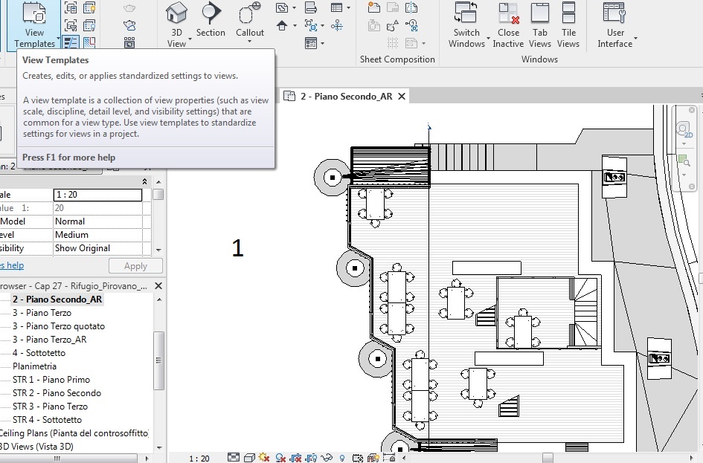
Task: Switch to the 2 - Piano Secondo_AR tab
Action: click(x=346, y=97)
